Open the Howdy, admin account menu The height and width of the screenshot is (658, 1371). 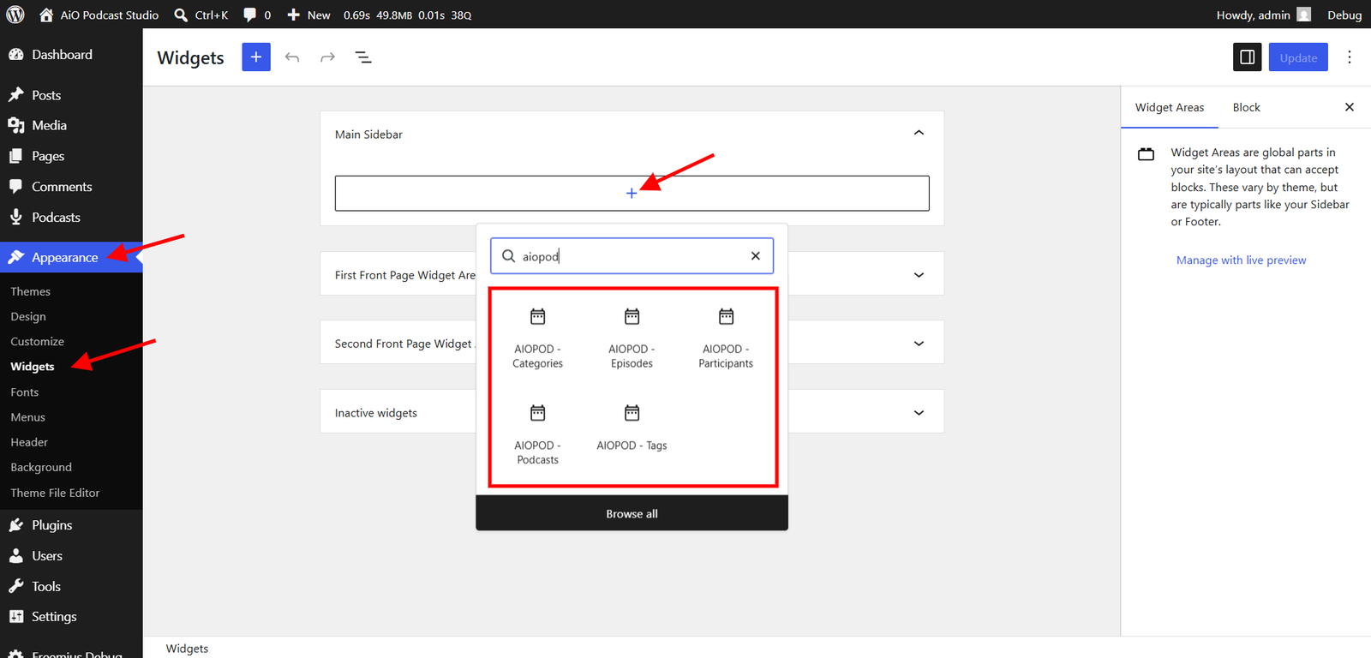[x=1264, y=15]
